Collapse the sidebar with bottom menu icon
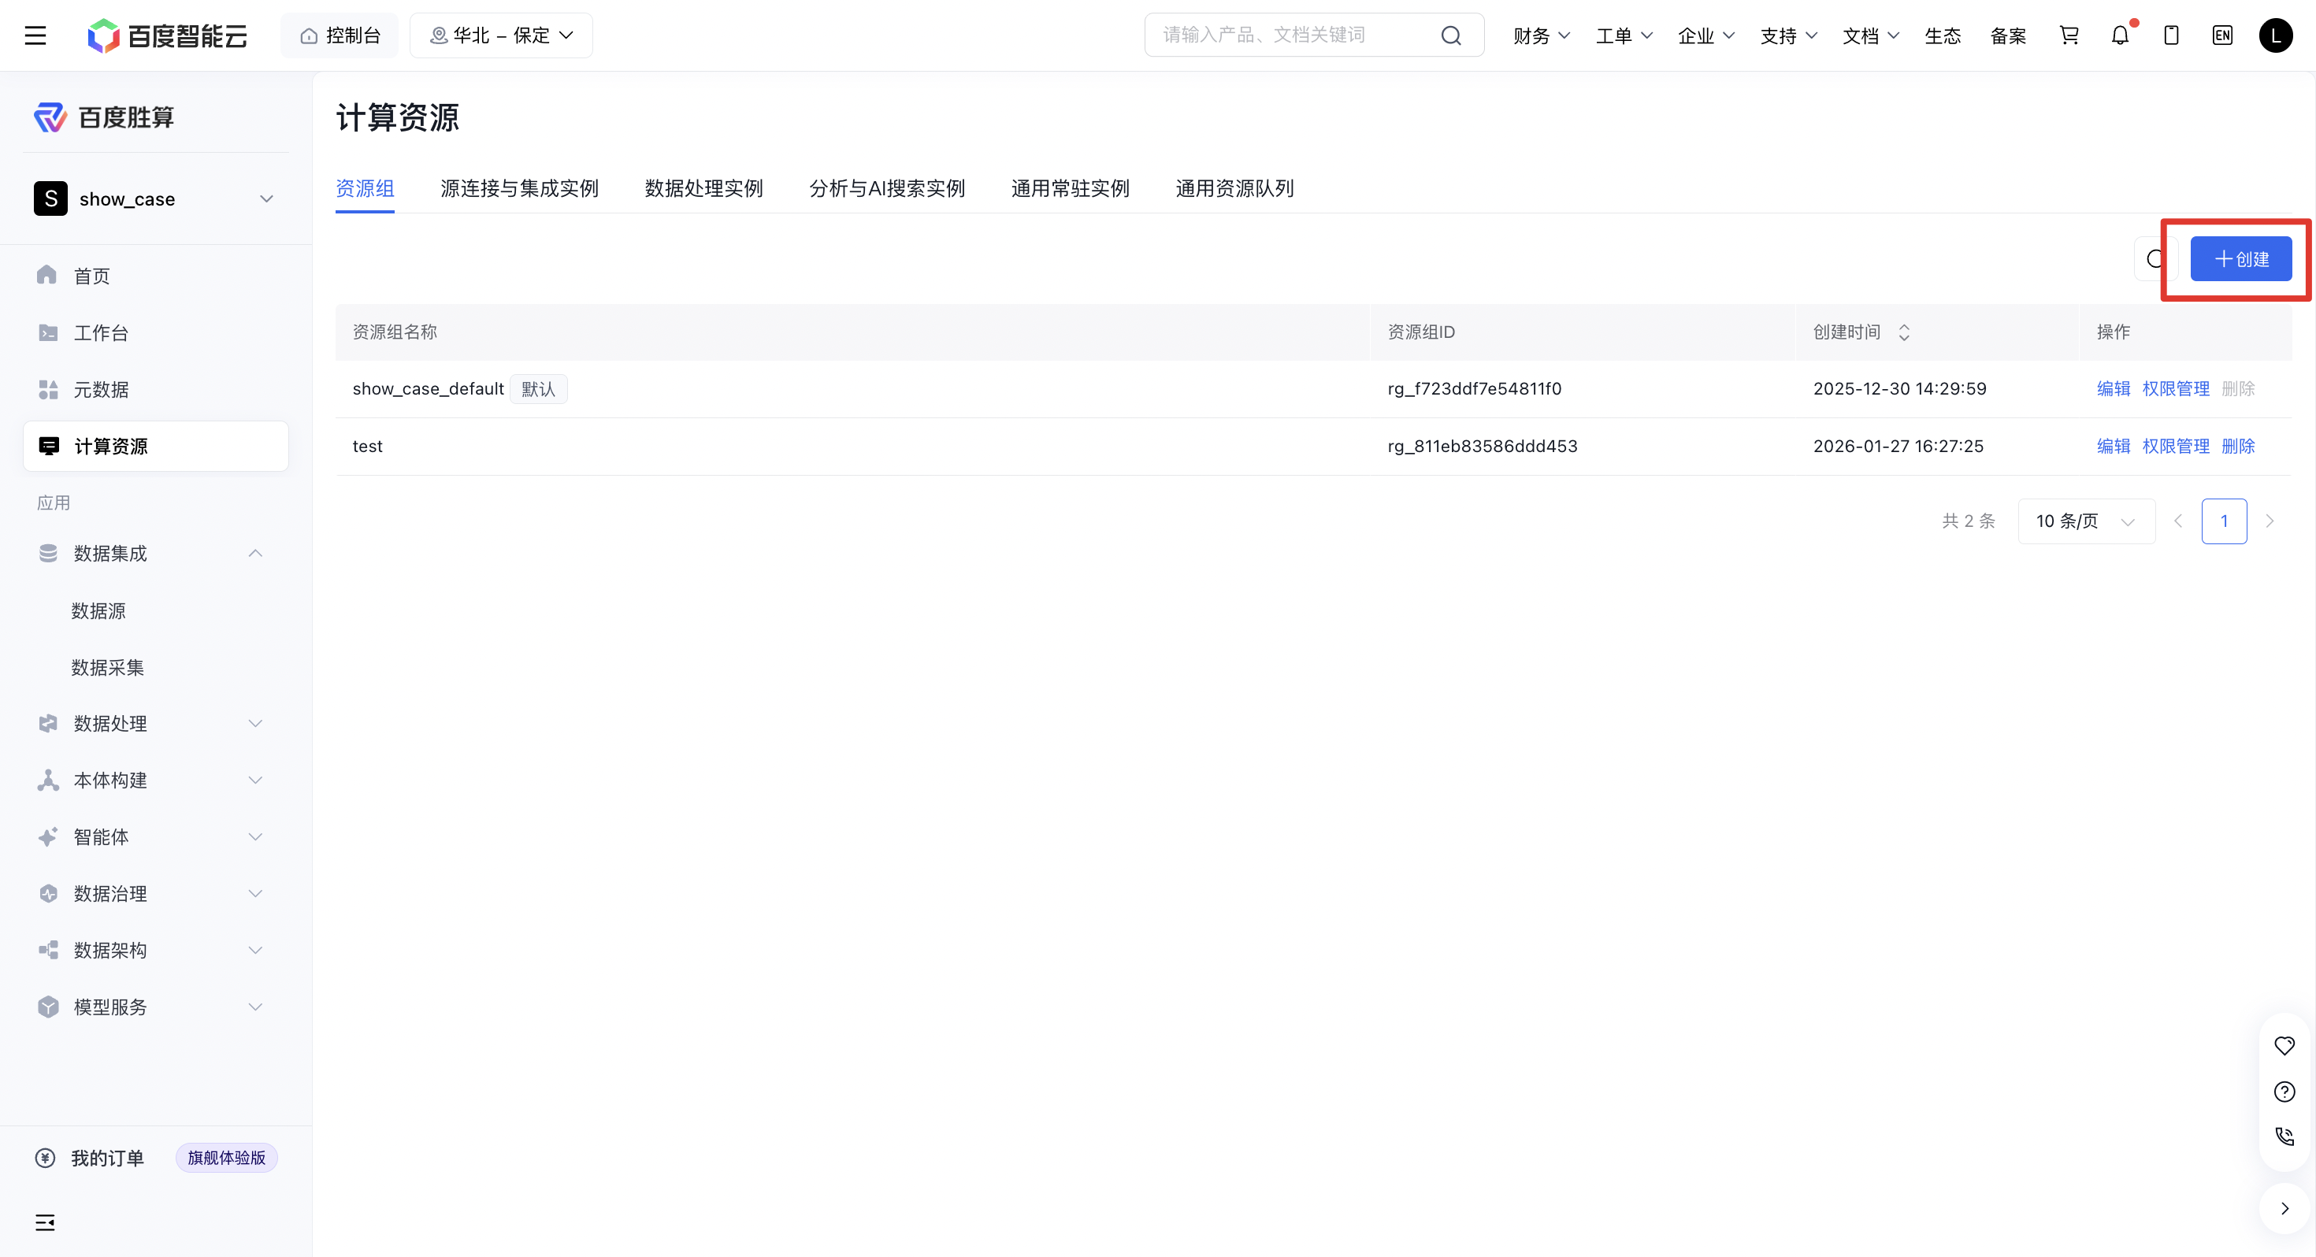Screen dimensions: 2316x1257 45,1222
